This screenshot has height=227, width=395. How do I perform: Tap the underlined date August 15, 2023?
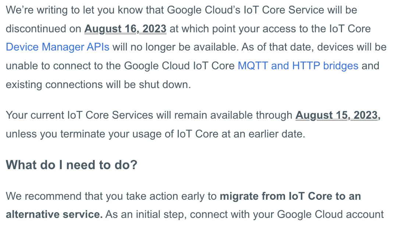click(x=337, y=115)
